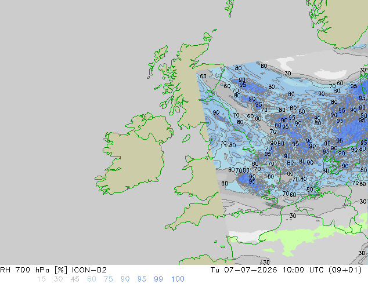Pick the 99 legend value

(158, 279)
